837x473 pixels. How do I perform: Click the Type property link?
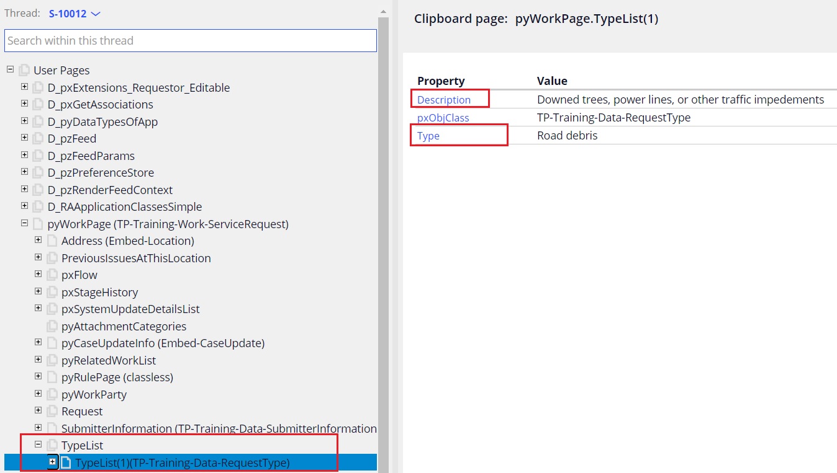pyautogui.click(x=428, y=136)
